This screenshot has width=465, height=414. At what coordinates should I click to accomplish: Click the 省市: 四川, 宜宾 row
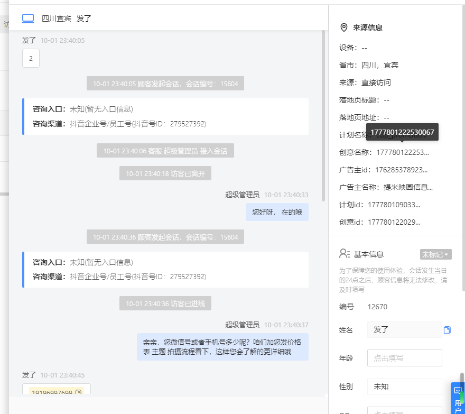369,65
